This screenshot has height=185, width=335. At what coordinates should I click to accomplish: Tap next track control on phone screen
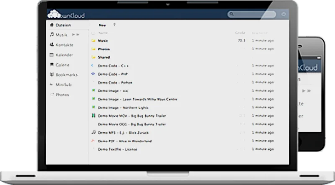pos(309,91)
